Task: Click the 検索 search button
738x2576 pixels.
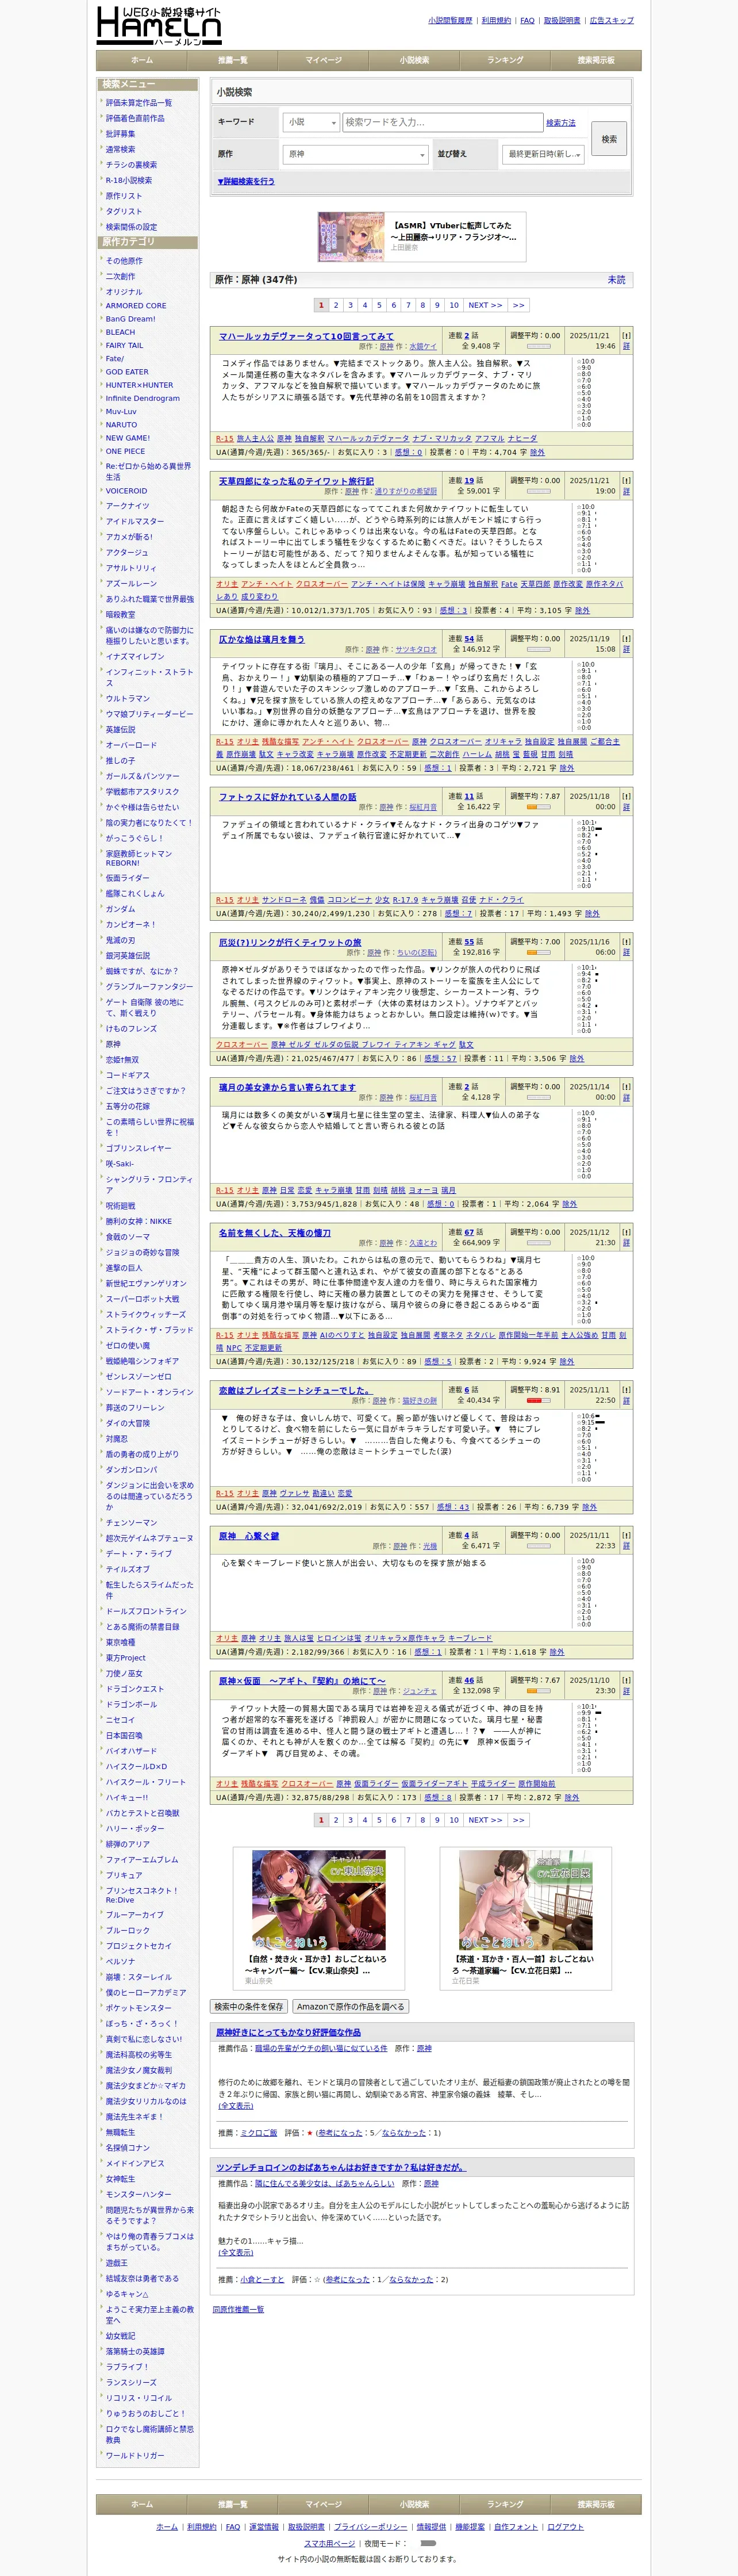Action: click(609, 139)
